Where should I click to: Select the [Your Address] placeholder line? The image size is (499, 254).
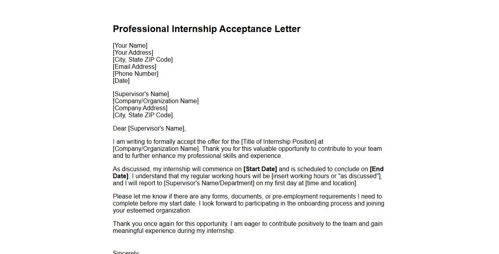133,53
